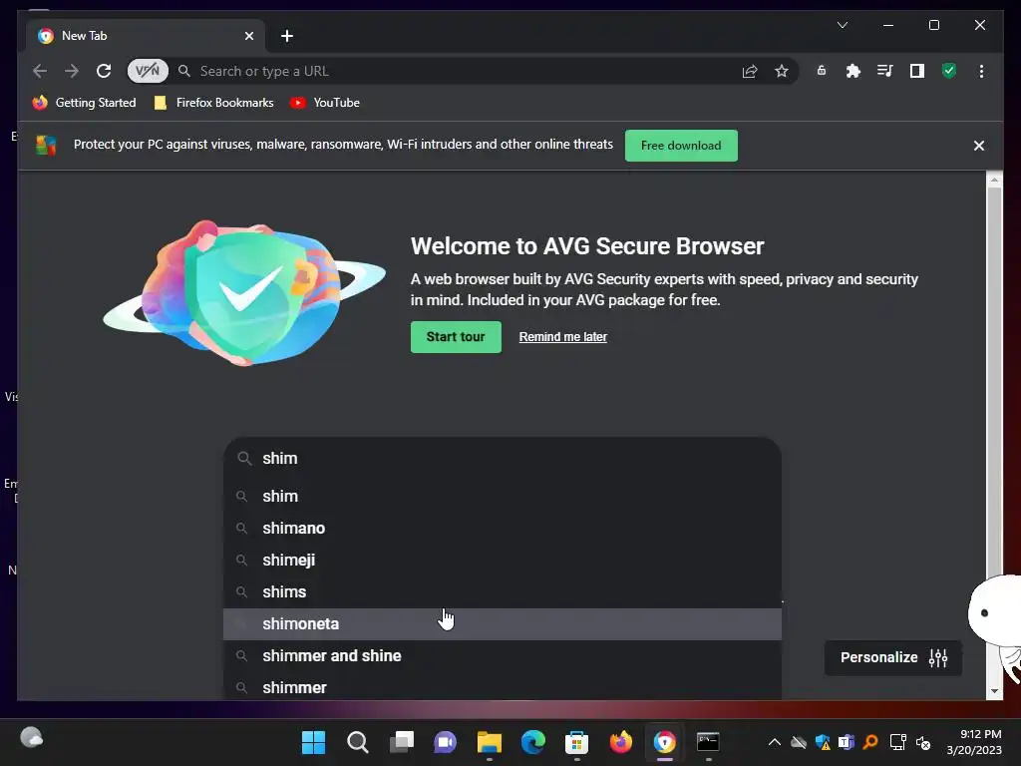Open the privacy lock extension icon
The height and width of the screenshot is (766, 1021).
click(822, 71)
